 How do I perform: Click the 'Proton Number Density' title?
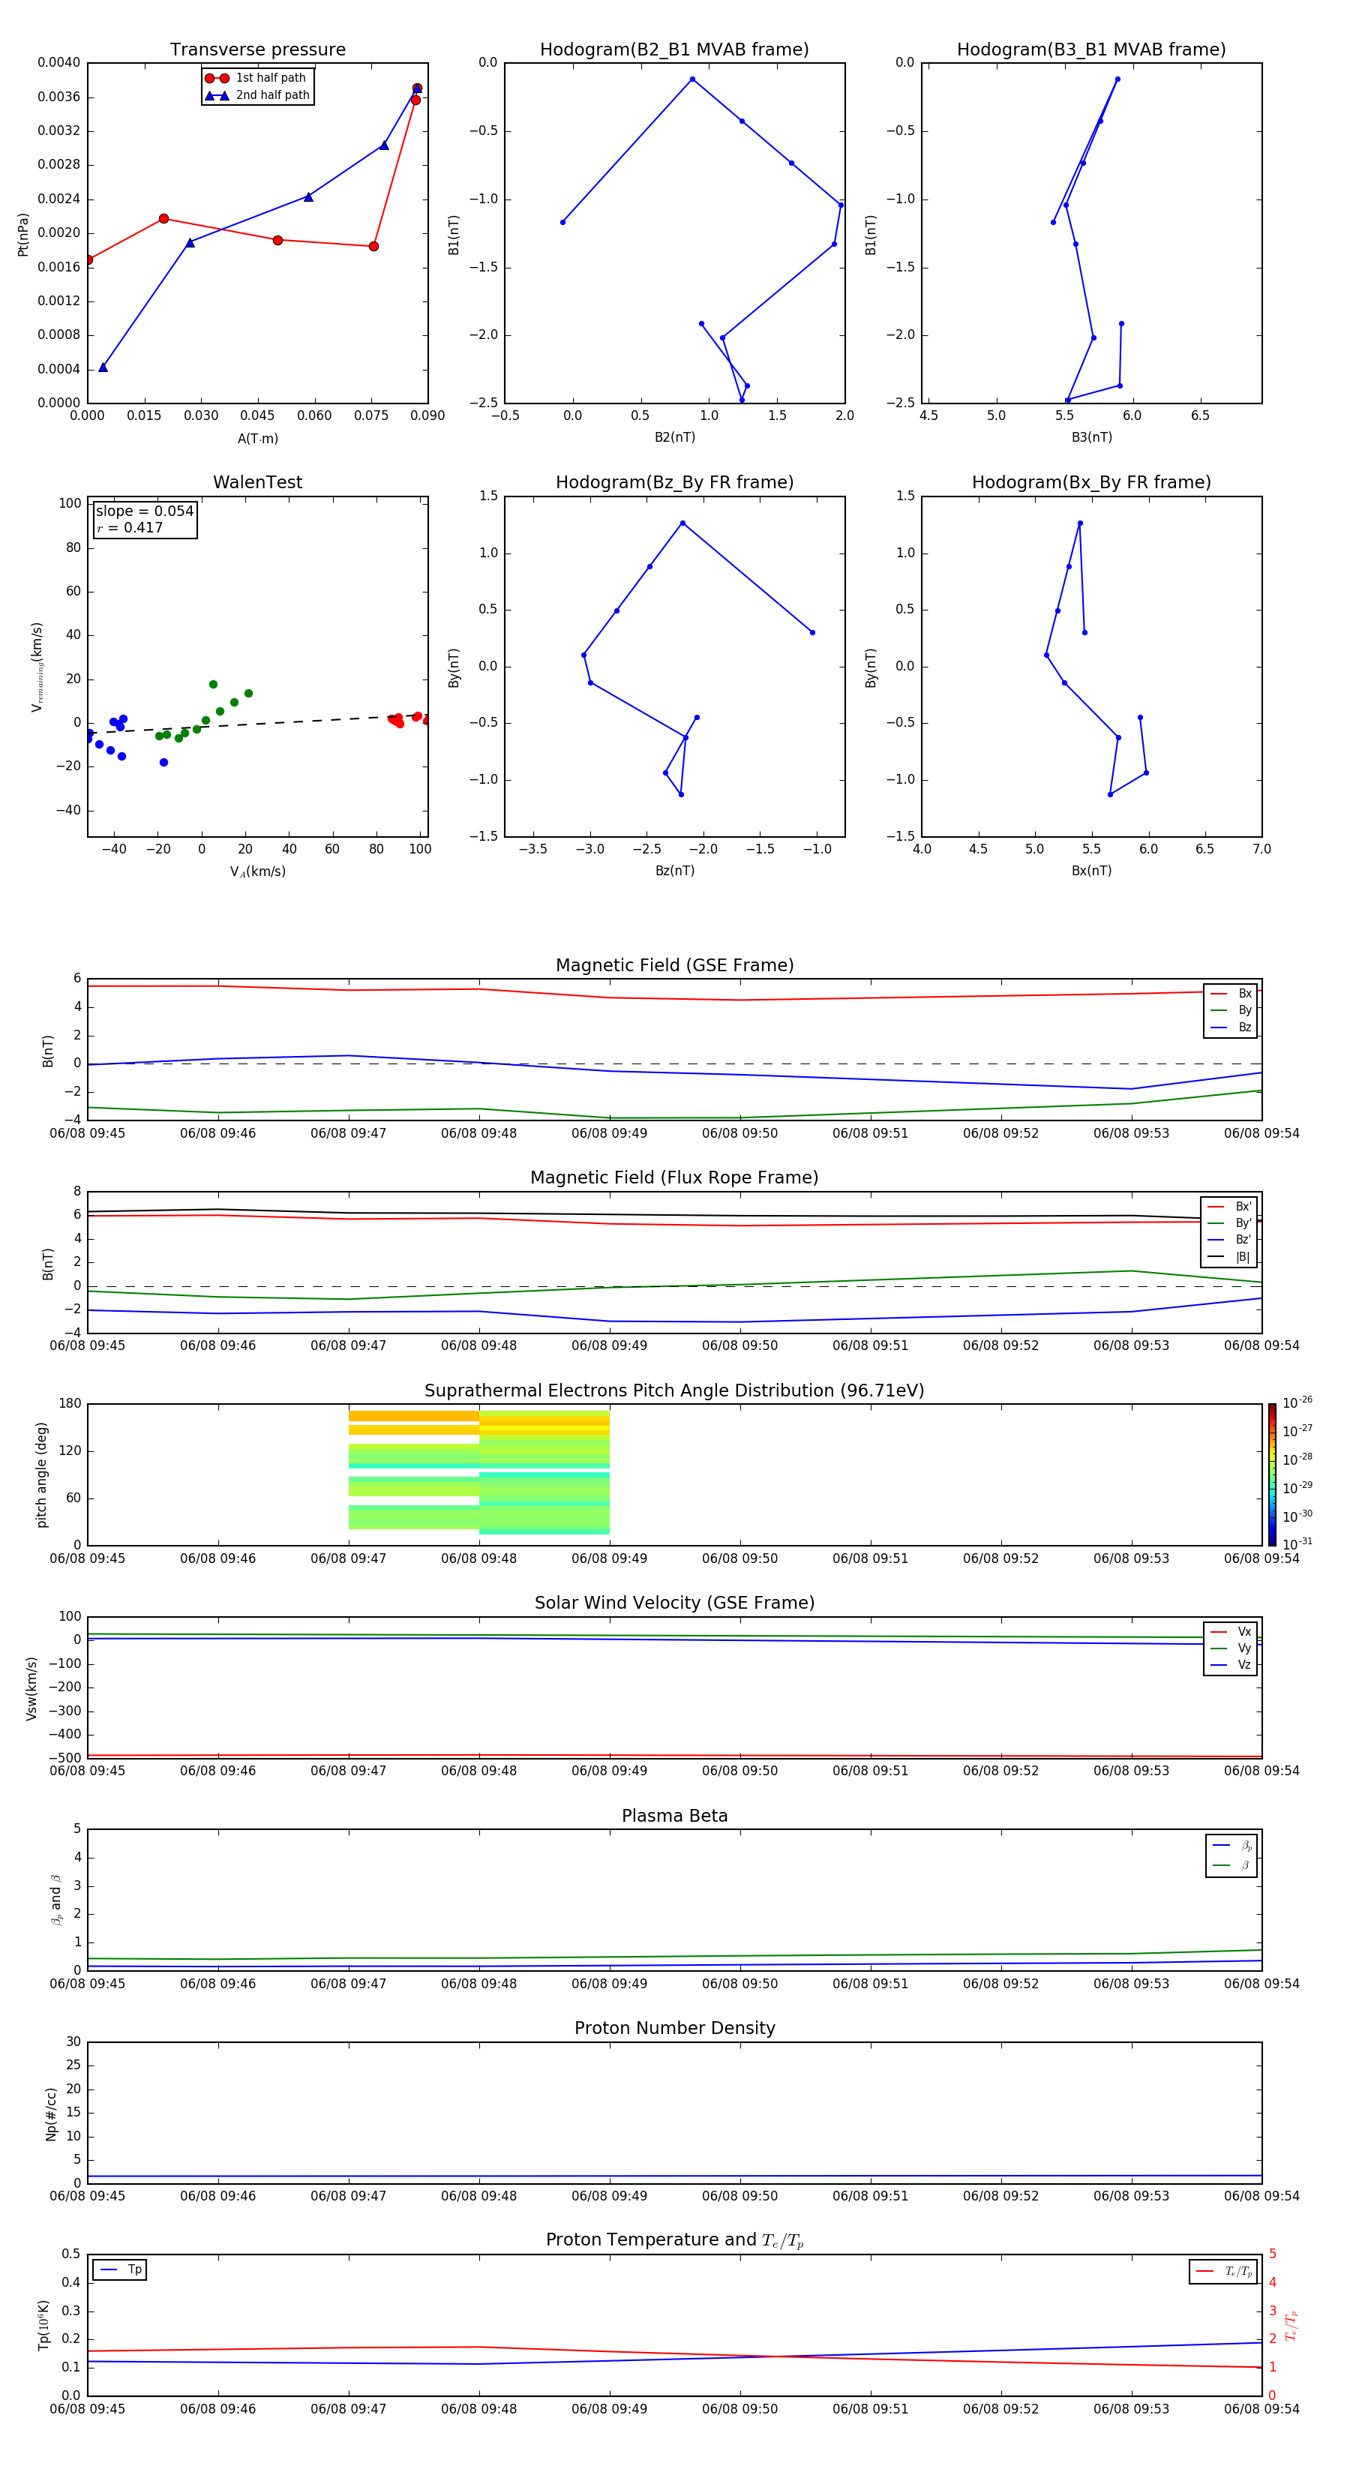point(674,2028)
